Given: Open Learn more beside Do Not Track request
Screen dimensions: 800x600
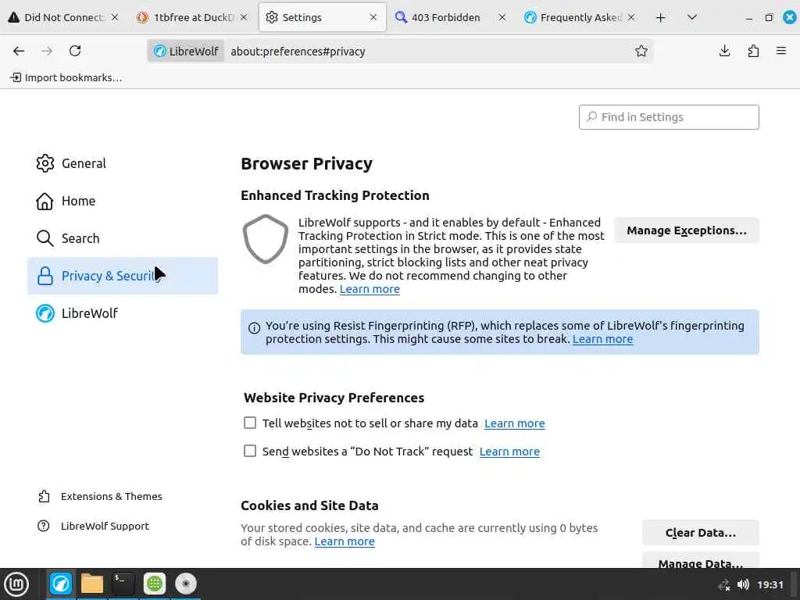Looking at the screenshot, I should tap(509, 452).
